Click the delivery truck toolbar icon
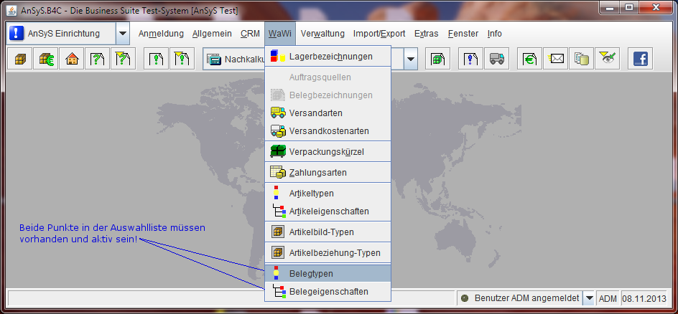The height and width of the screenshot is (314, 678). (496, 60)
